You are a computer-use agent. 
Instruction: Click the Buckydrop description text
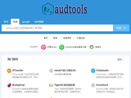click(x=26, y=90)
